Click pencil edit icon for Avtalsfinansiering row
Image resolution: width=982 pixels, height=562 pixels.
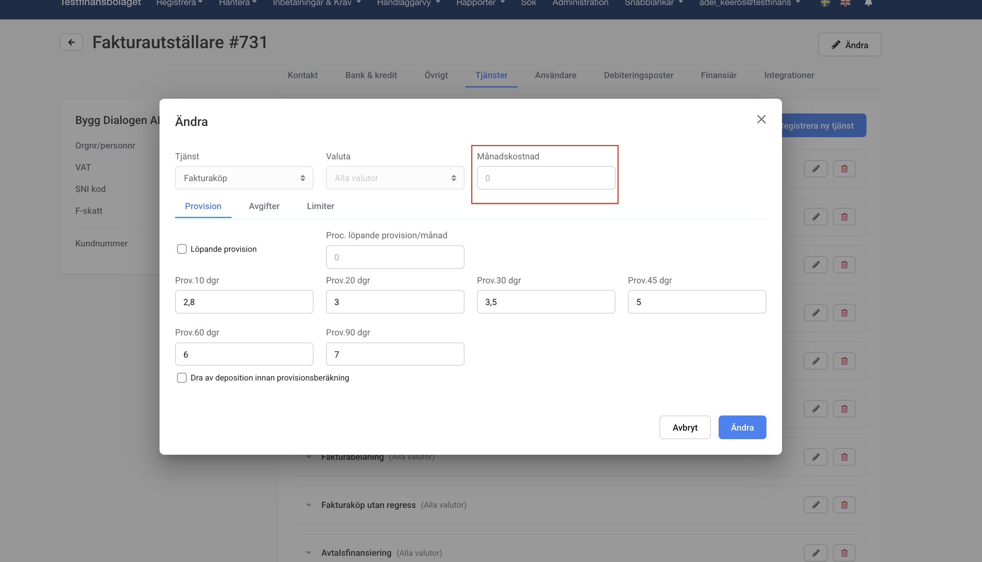(x=815, y=552)
